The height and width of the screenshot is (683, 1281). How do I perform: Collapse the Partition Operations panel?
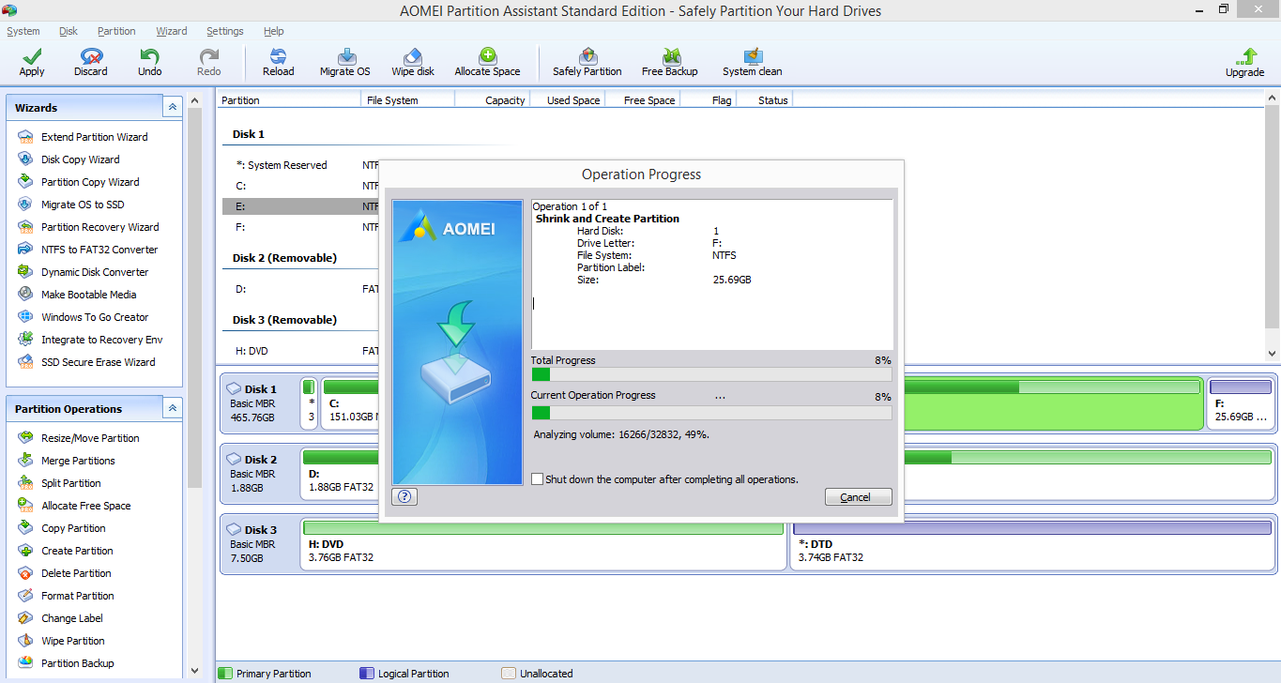coord(172,409)
